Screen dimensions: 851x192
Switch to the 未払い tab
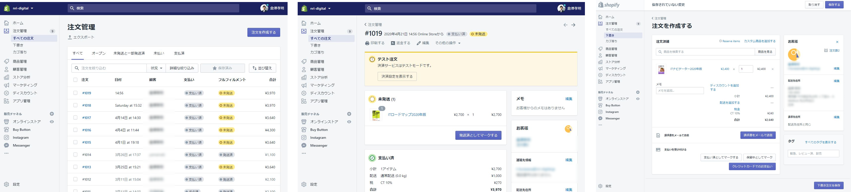click(159, 54)
